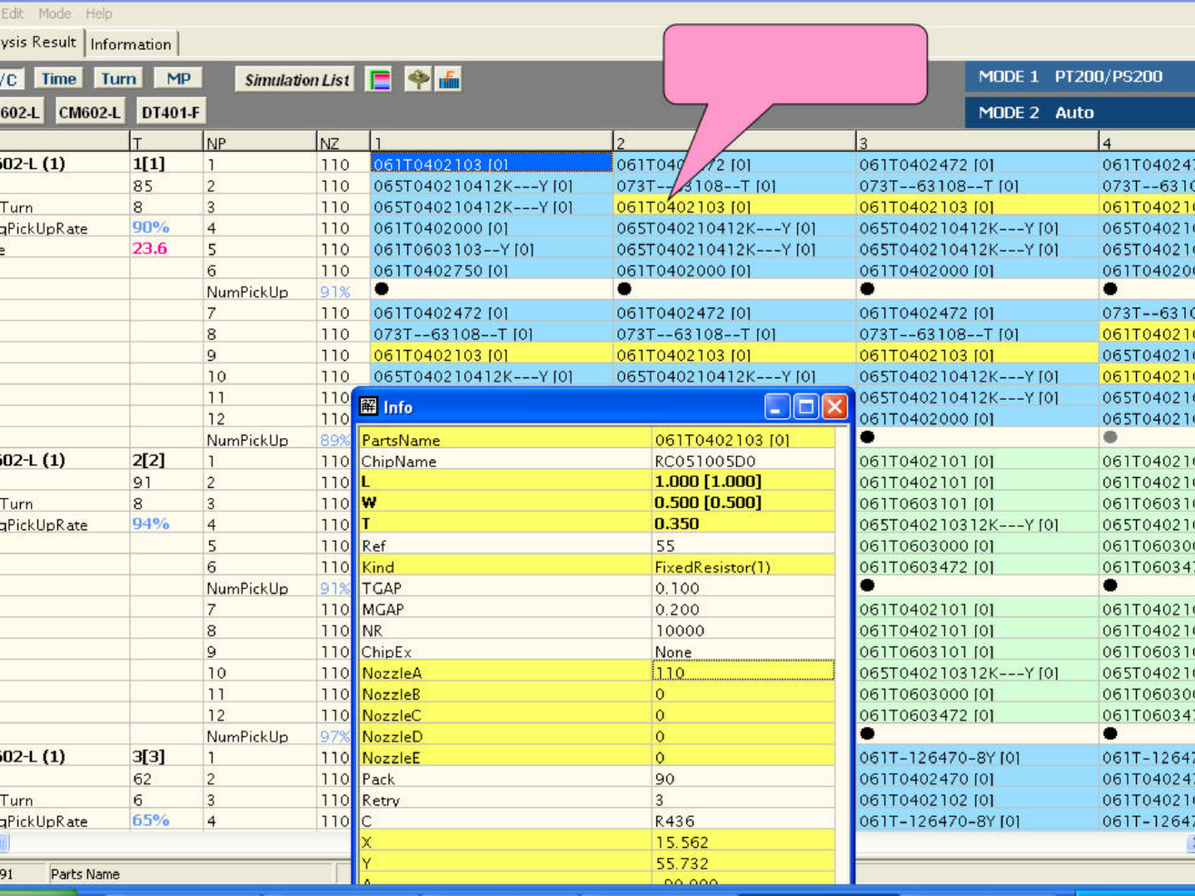Toggle the Turn view button
The height and width of the screenshot is (896, 1195).
click(x=119, y=79)
